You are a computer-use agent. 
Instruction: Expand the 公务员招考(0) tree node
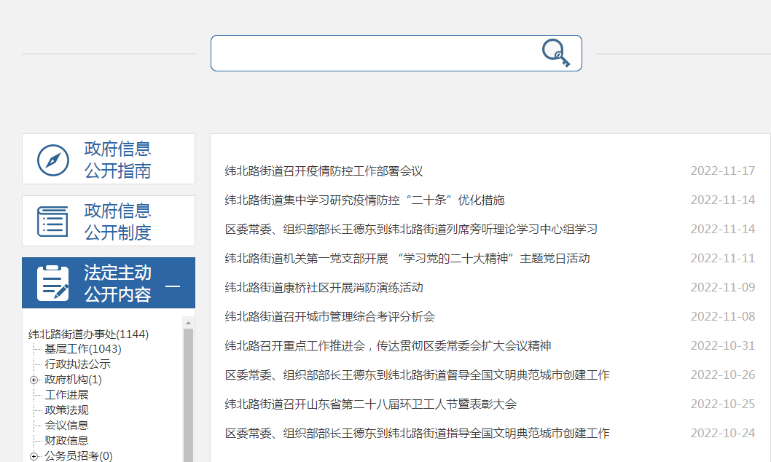tap(34, 456)
